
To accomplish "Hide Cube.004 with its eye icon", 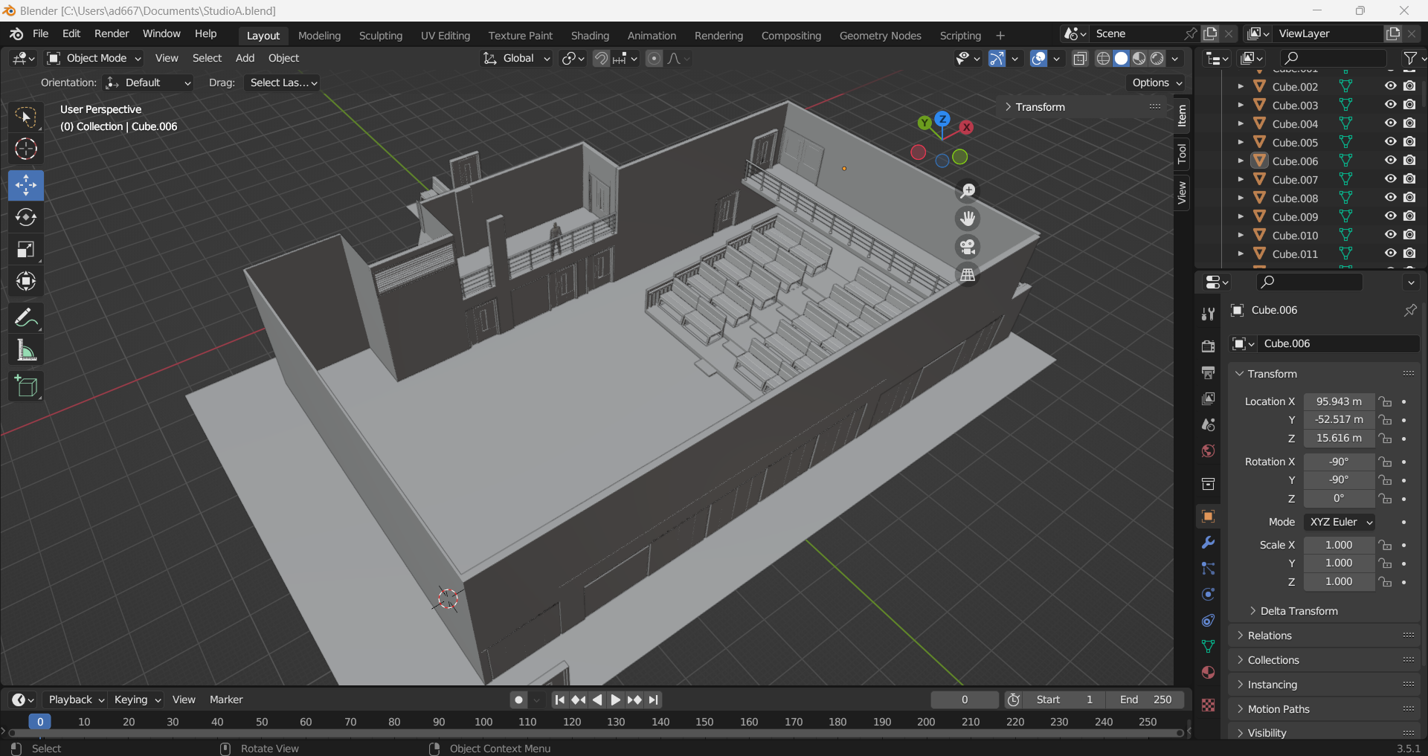I will 1390,123.
